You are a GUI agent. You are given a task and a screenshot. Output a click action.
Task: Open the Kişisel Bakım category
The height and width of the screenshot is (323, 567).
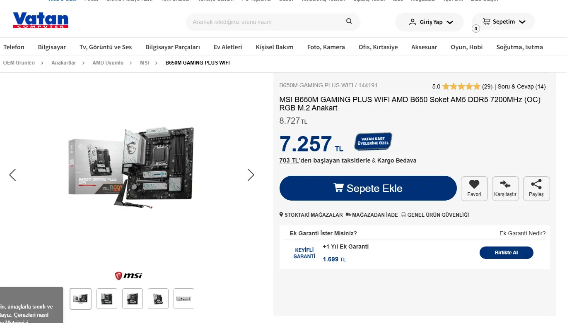pos(275,47)
